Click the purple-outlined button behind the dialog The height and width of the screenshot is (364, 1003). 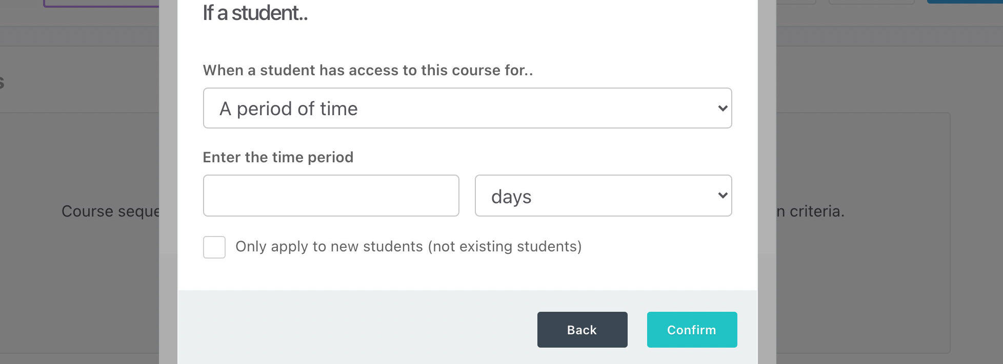tap(103, 4)
